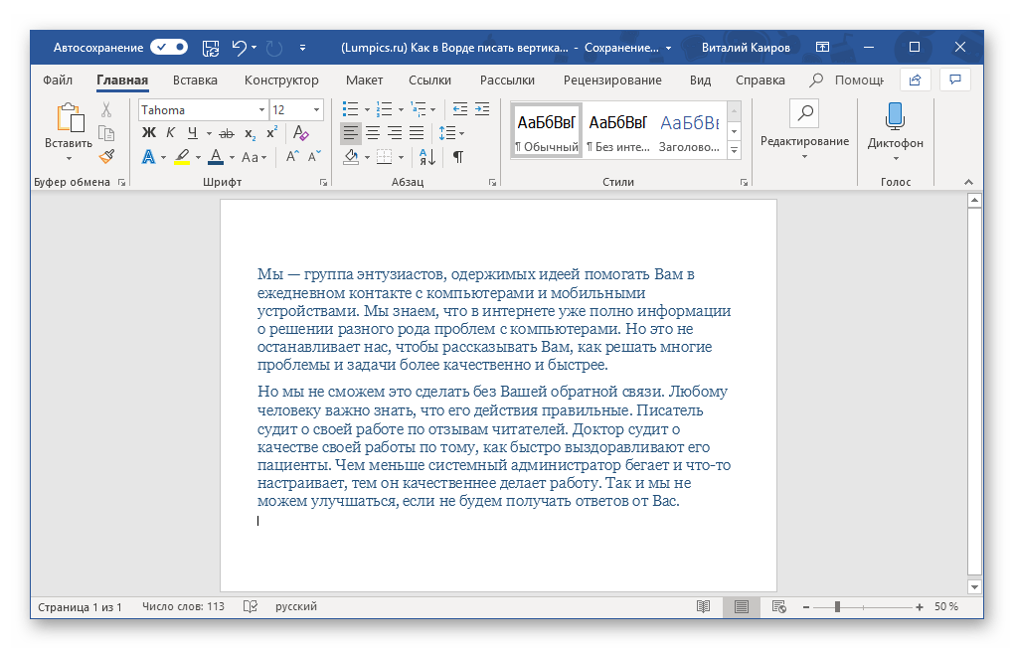Toggle bold Ж formatting
Screen dimensions: 1014x649
click(x=149, y=133)
